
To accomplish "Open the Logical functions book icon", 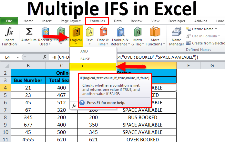I will pyautogui.click(x=76, y=32).
